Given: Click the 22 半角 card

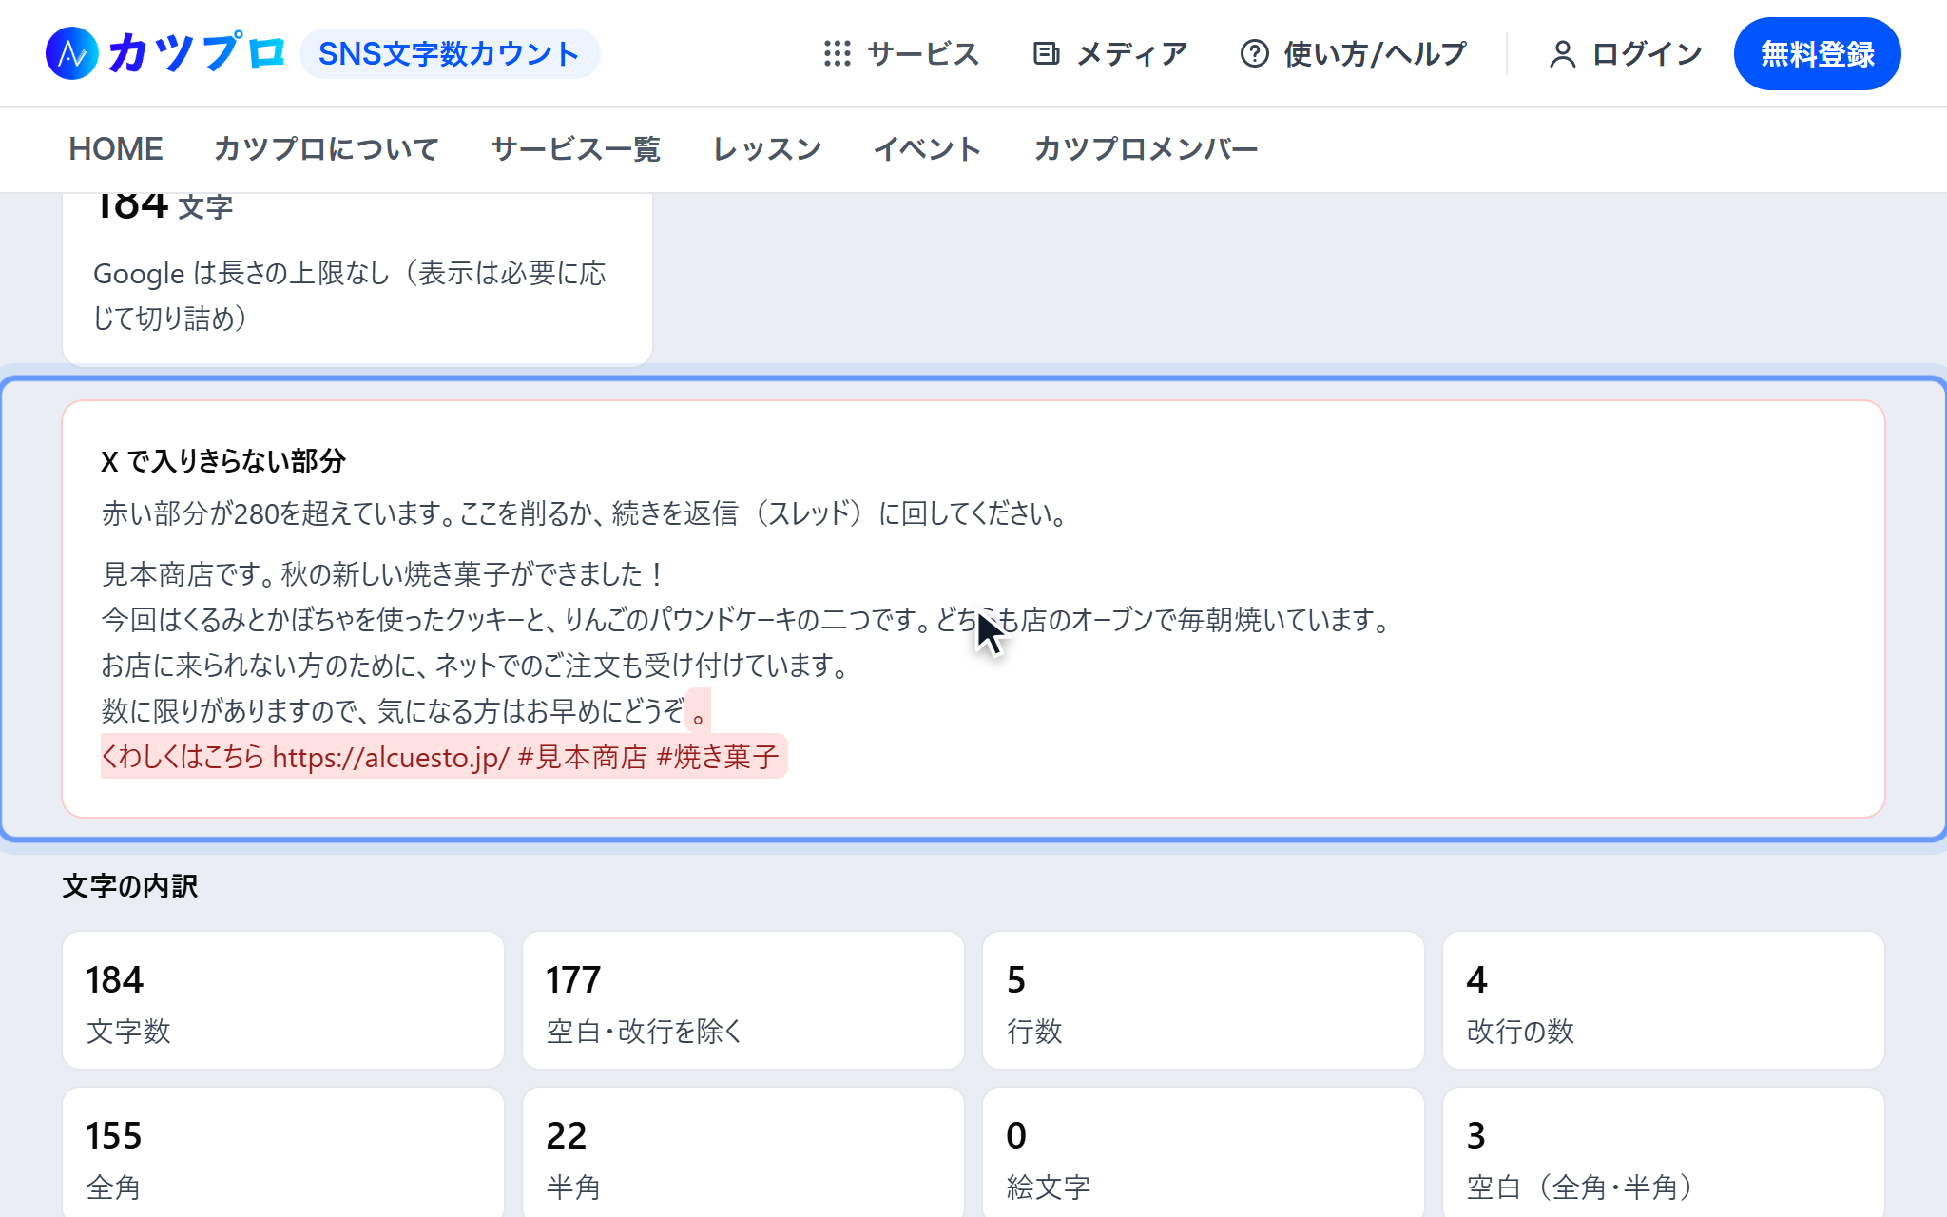Looking at the screenshot, I should click(743, 1152).
